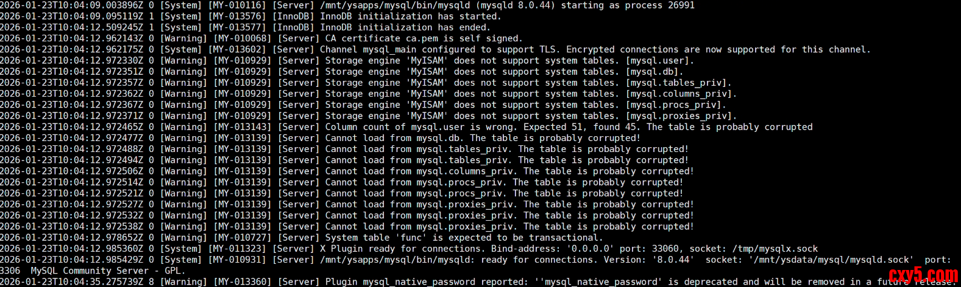Viewport: 961px width, 287px height.
Task: Click the process number 26991
Action: (678, 5)
